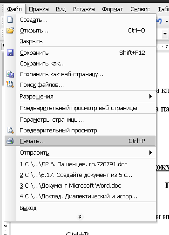Choose Сохранить как... entry
Image resolution: width=169 pixels, height=235 pixels.
point(80,64)
